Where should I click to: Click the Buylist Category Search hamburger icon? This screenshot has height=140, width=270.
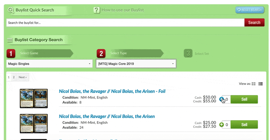[10, 40]
